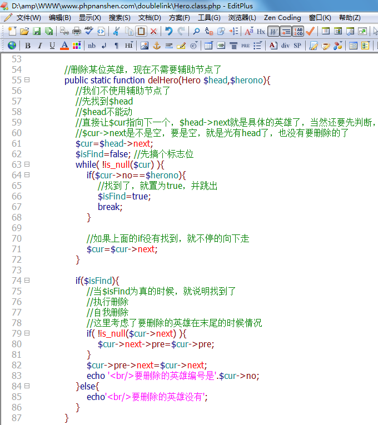Insert non-breaking space nb

[x=92, y=46]
